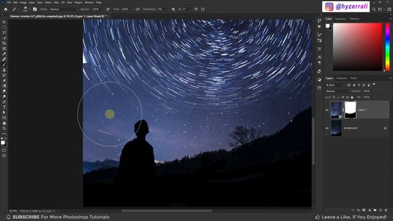Select the Pen tool
Viewport: 393px width, 221px height.
[4, 102]
